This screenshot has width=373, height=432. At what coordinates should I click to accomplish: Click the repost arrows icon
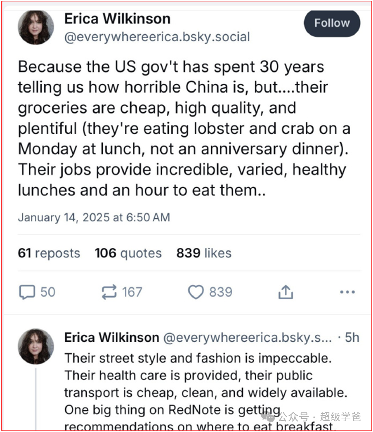109,292
